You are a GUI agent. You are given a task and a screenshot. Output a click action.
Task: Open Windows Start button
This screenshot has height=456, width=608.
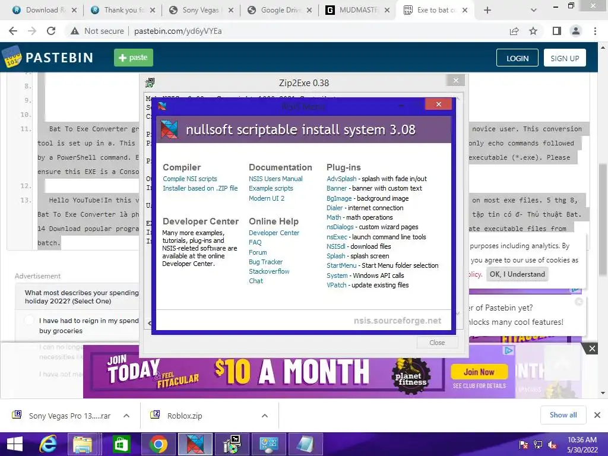(x=15, y=444)
